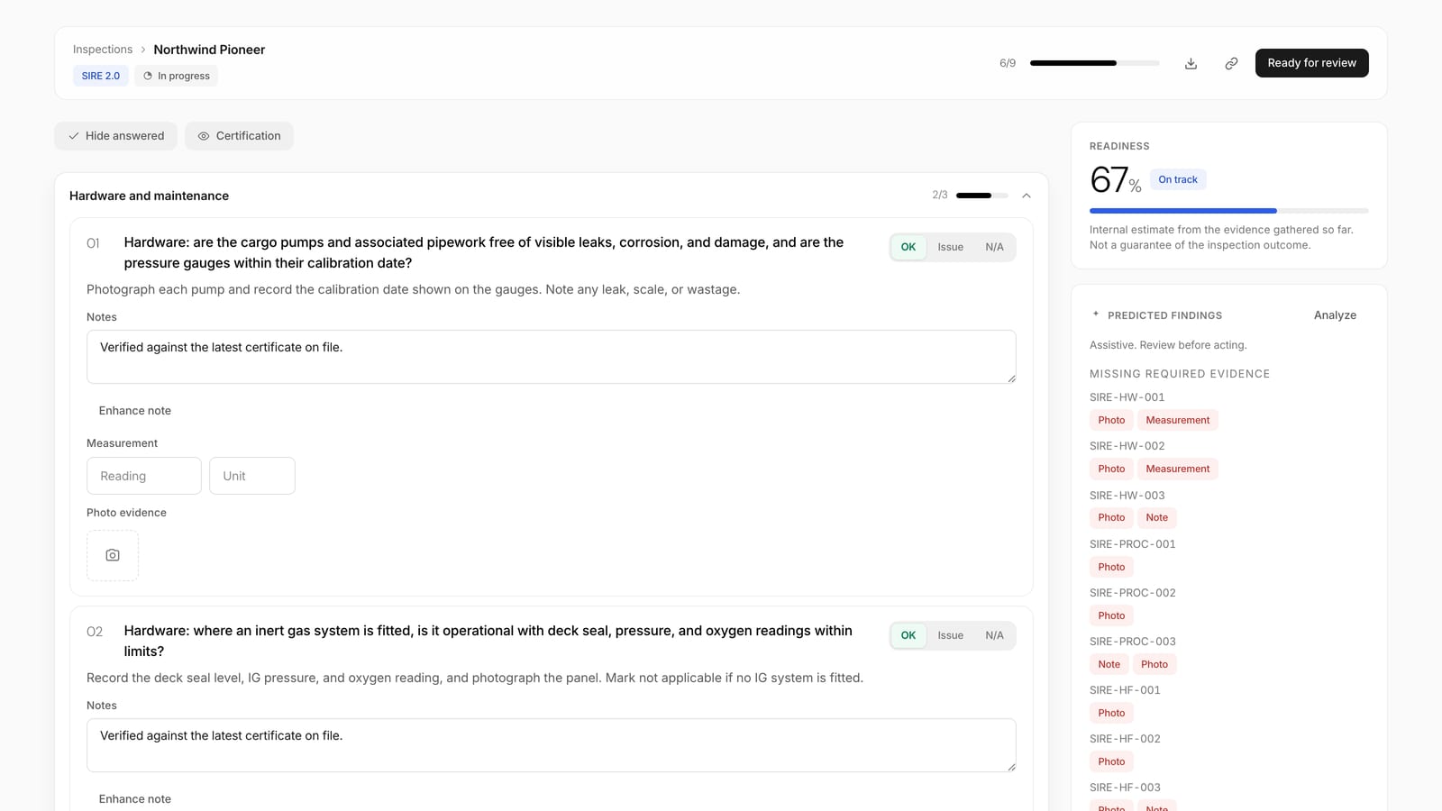1442x811 pixels.
Task: Click Photo tag under SIRE-HW-002
Action: (x=1111, y=469)
